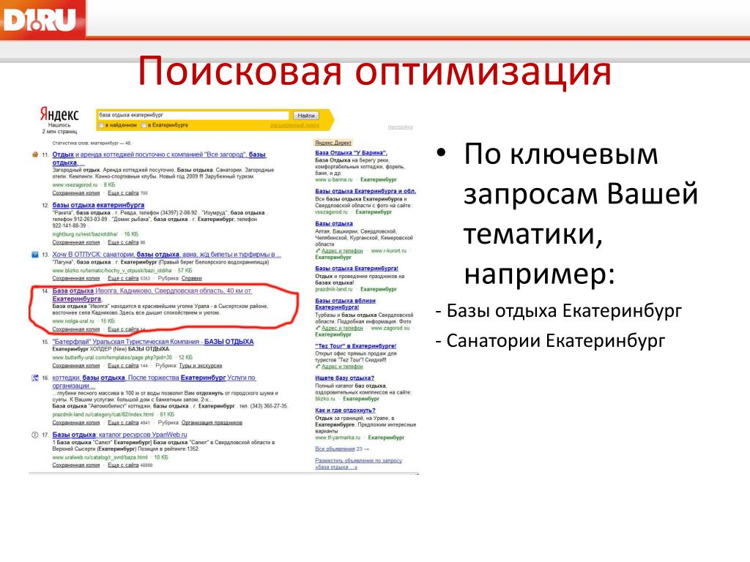Viewport: 750px width, 562px height.
Task: Click the favicon beside result 16
Action: tap(34, 378)
